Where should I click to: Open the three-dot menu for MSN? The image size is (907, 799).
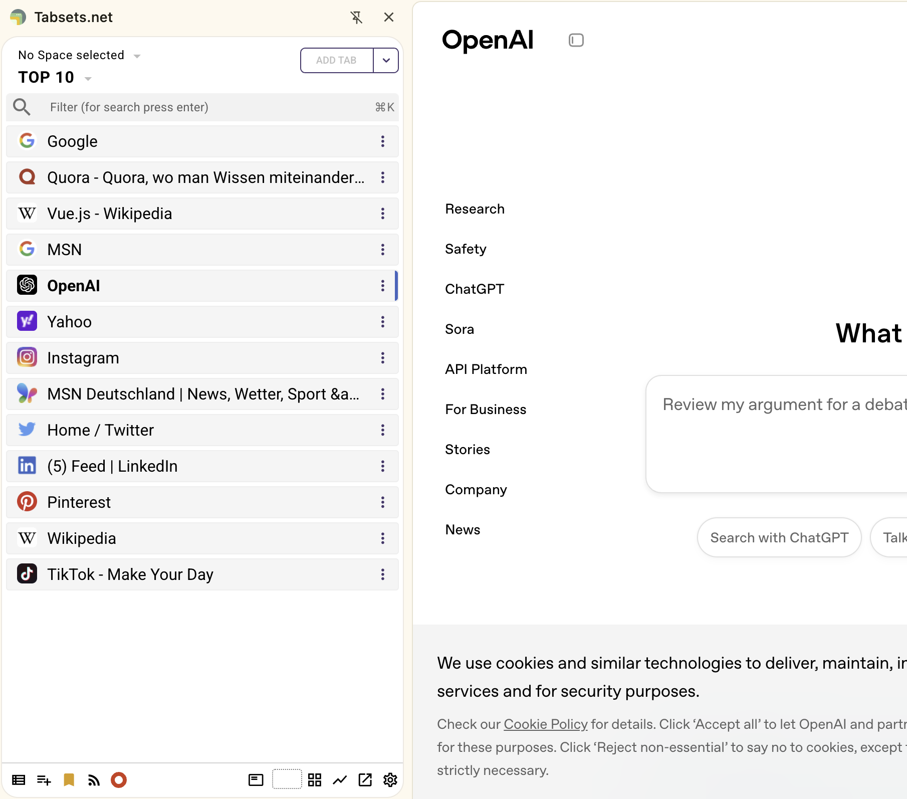pos(383,250)
